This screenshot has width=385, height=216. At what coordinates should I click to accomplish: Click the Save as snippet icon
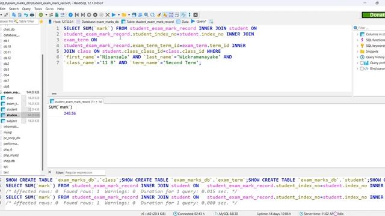(140, 15)
